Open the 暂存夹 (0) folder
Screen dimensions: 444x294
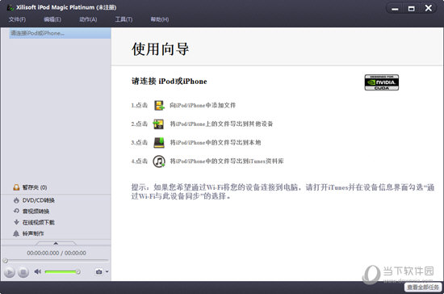(x=30, y=187)
